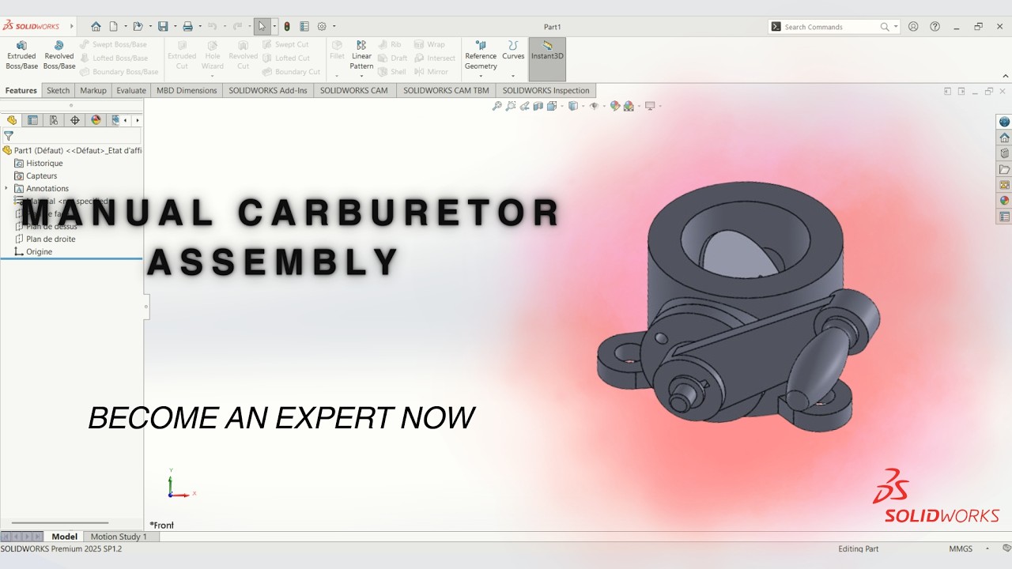The width and height of the screenshot is (1012, 569).
Task: Click Zoom to Fit in view toolbar
Action: (x=497, y=106)
